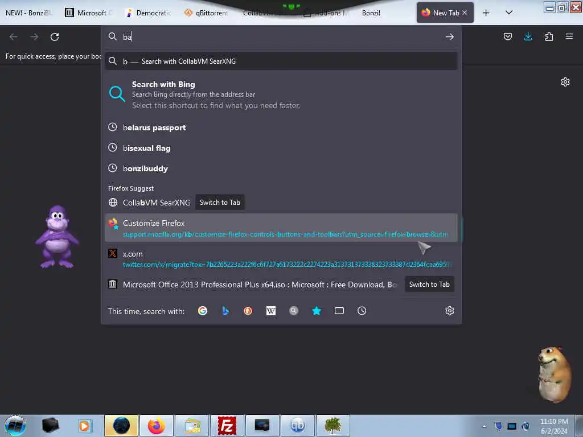Open the Downloads panel icon
The width and height of the screenshot is (583, 437).
point(528,36)
